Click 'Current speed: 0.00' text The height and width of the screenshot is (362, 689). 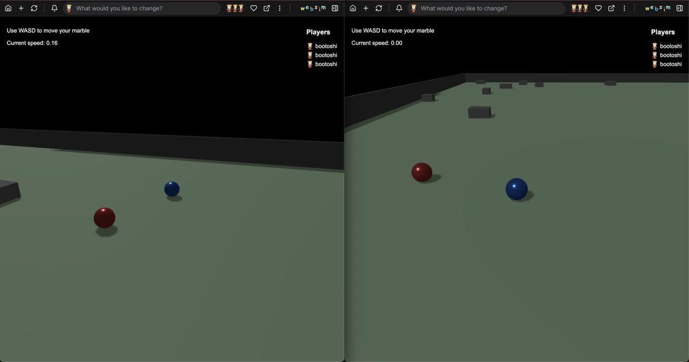point(377,43)
